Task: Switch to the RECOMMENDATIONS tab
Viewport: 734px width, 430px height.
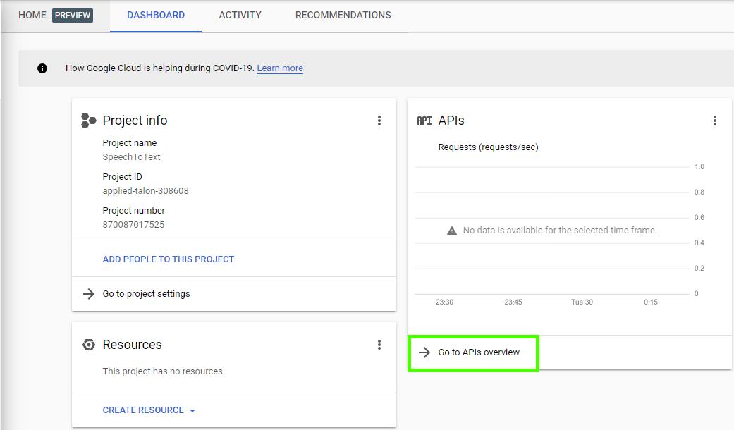Action: click(x=343, y=15)
